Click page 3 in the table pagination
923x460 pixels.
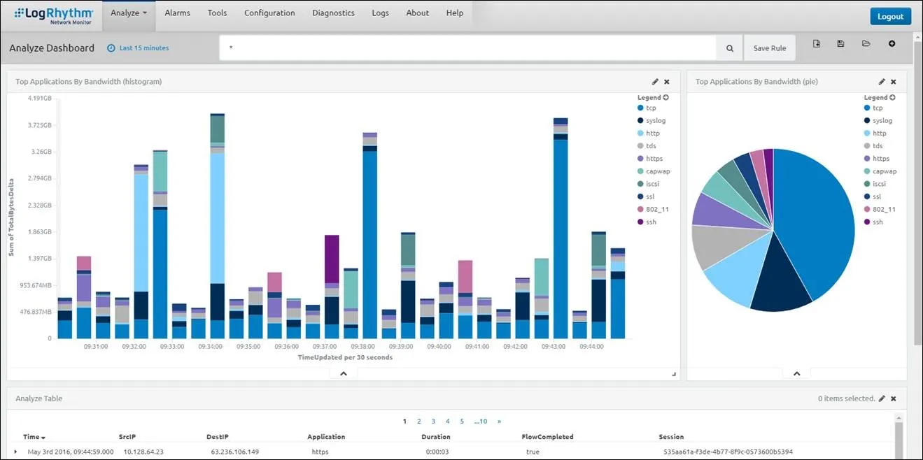point(433,421)
